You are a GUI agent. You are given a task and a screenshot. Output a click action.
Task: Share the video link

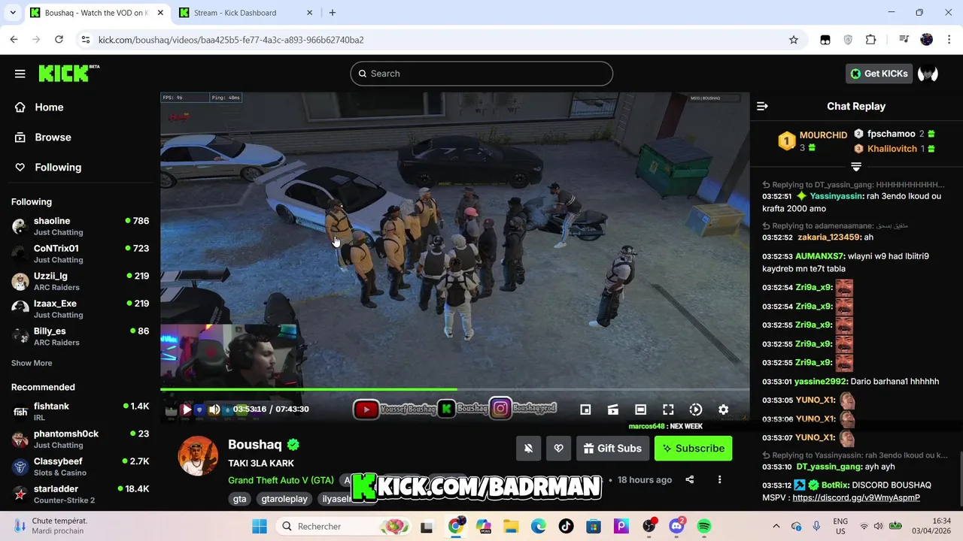tap(690, 479)
